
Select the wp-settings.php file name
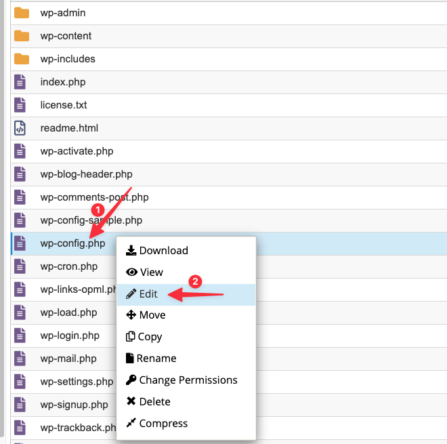77,382
